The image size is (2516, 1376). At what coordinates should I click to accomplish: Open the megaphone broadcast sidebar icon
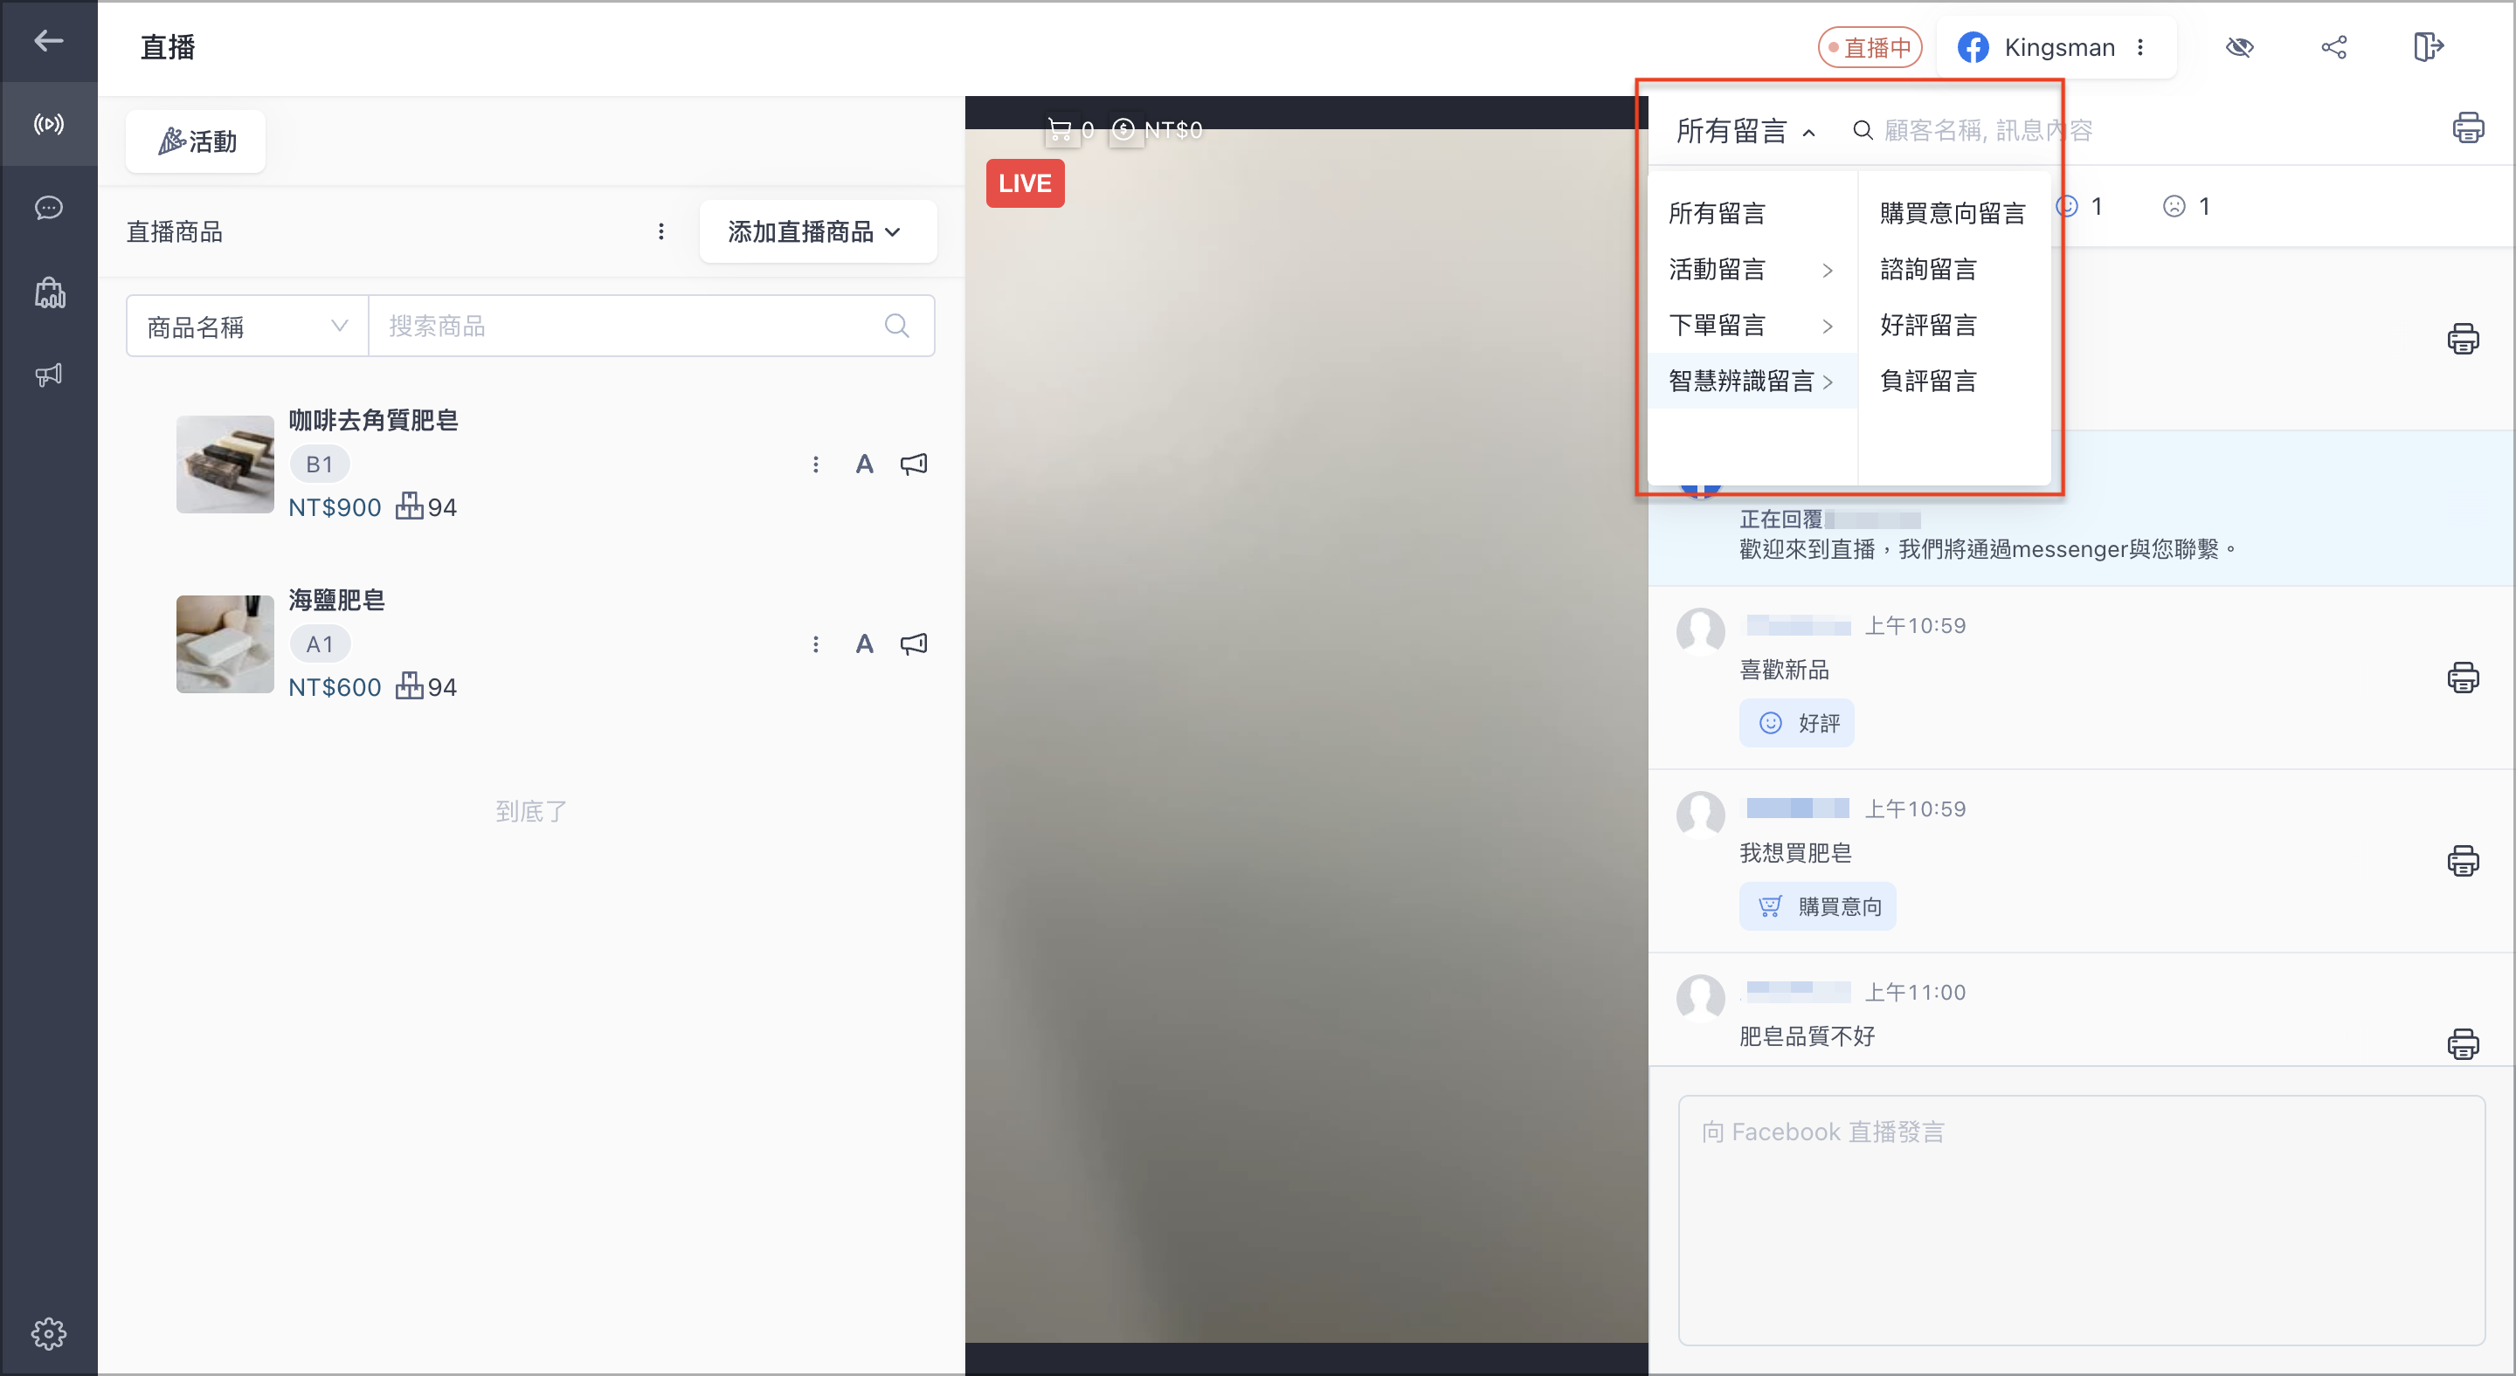tap(49, 375)
